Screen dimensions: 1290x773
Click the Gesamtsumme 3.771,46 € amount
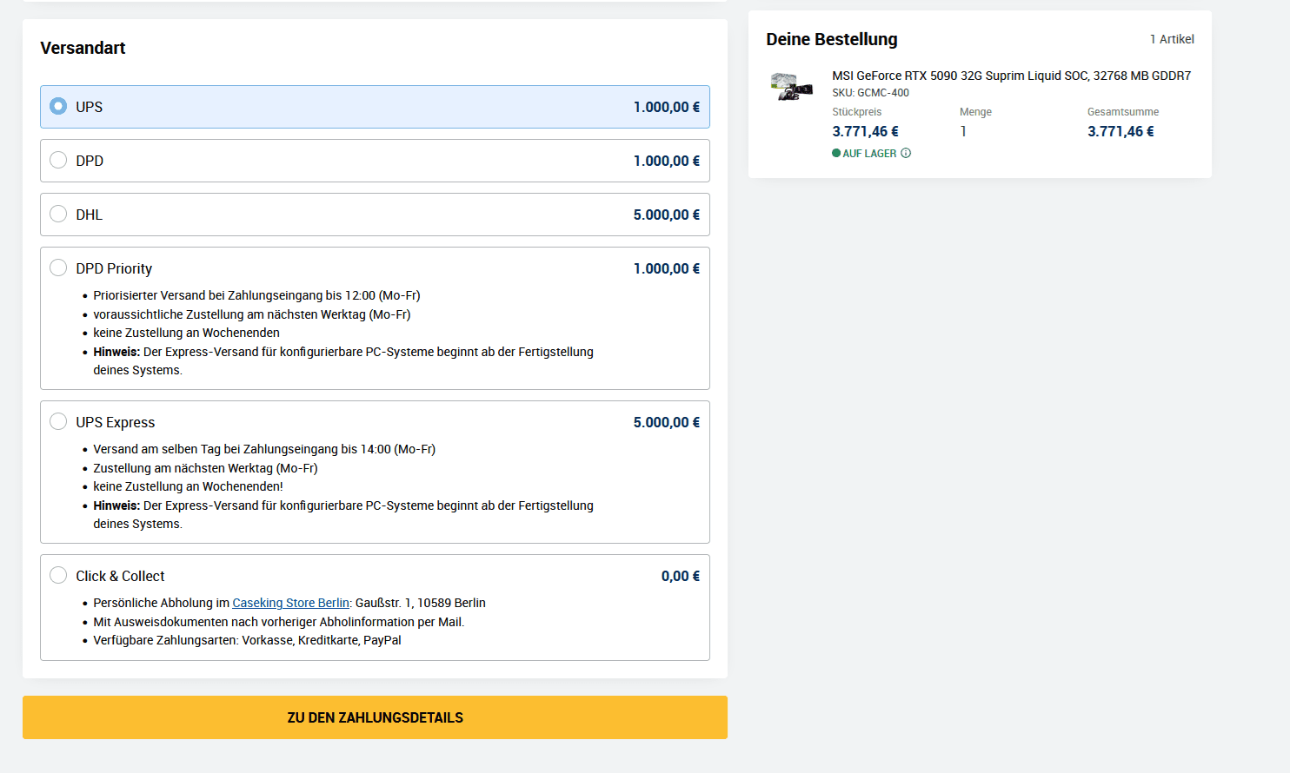1120,131
